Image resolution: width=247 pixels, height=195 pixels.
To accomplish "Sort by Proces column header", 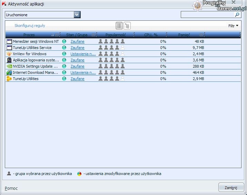I will [29, 35].
